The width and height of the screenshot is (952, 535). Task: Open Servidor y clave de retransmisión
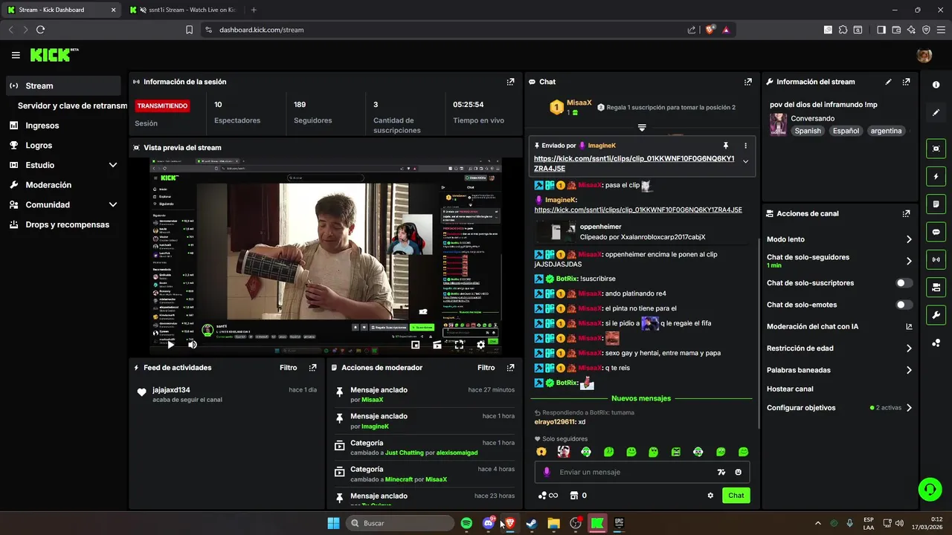pyautogui.click(x=72, y=106)
